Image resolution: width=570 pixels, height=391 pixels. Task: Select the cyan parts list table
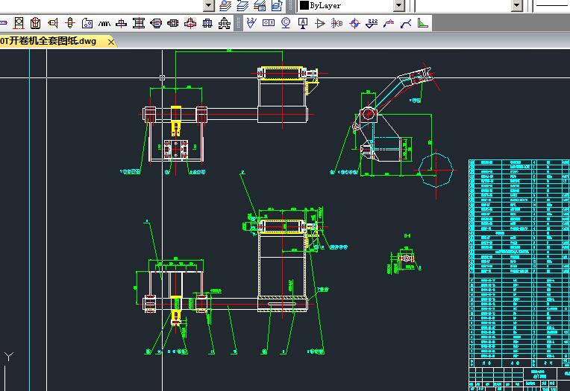coord(519,262)
